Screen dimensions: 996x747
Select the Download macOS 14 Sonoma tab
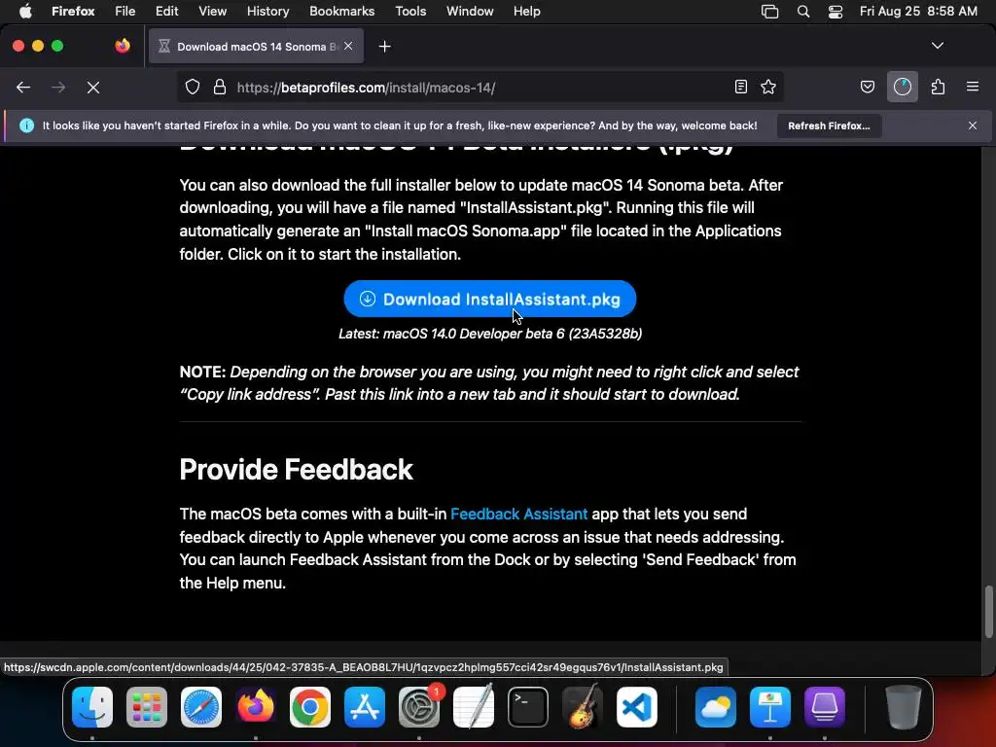(256, 47)
